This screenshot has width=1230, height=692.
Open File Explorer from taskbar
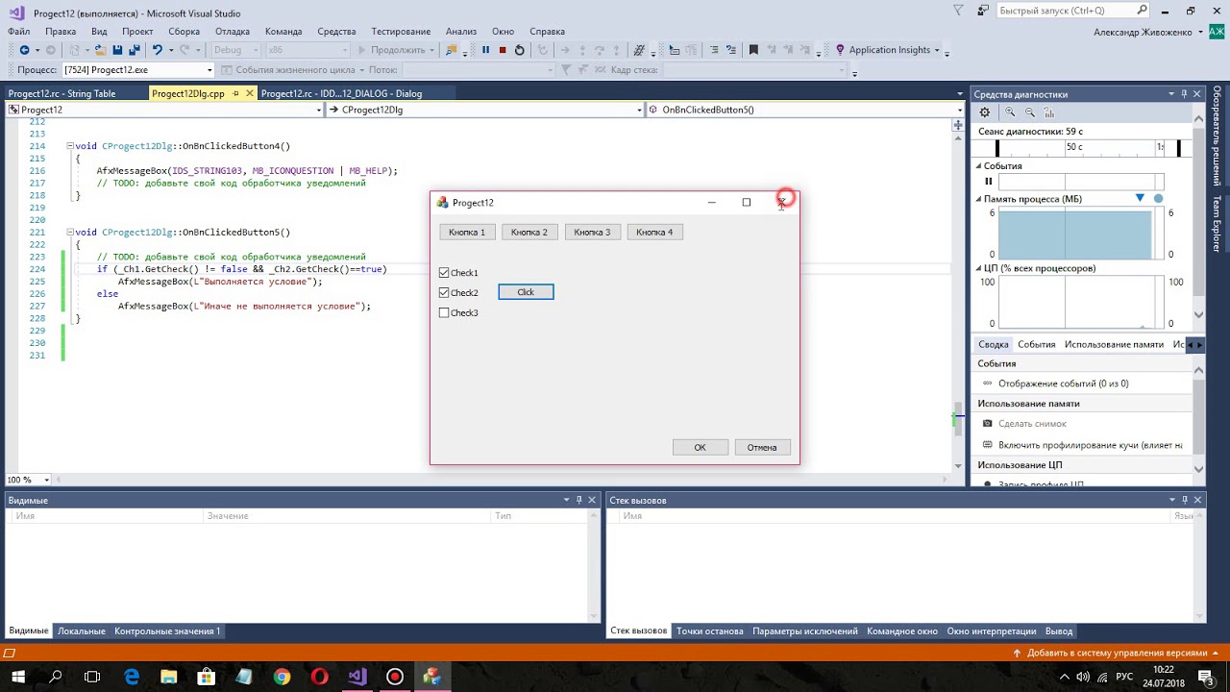coord(168,677)
